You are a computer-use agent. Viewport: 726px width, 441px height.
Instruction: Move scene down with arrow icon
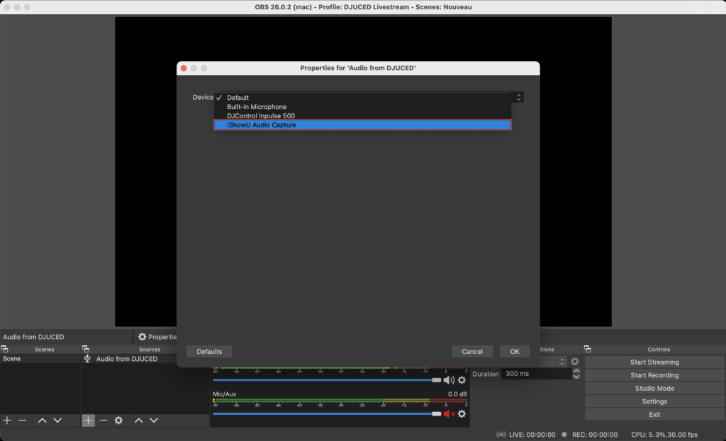pos(57,420)
